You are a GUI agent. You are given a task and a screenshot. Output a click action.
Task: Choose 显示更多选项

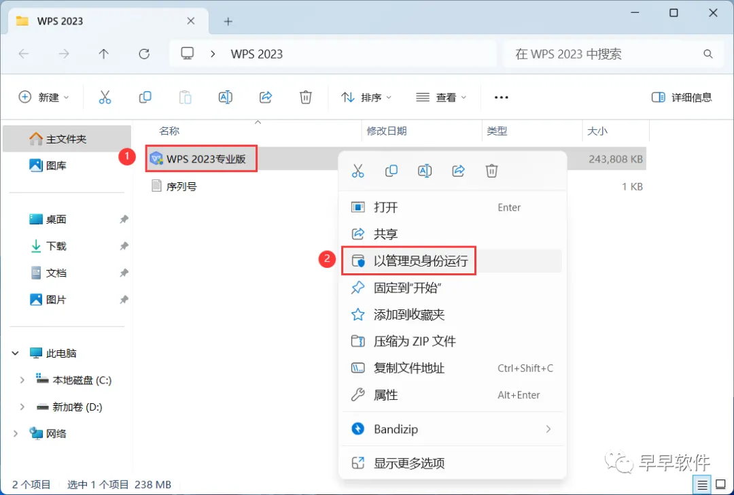[452, 463]
